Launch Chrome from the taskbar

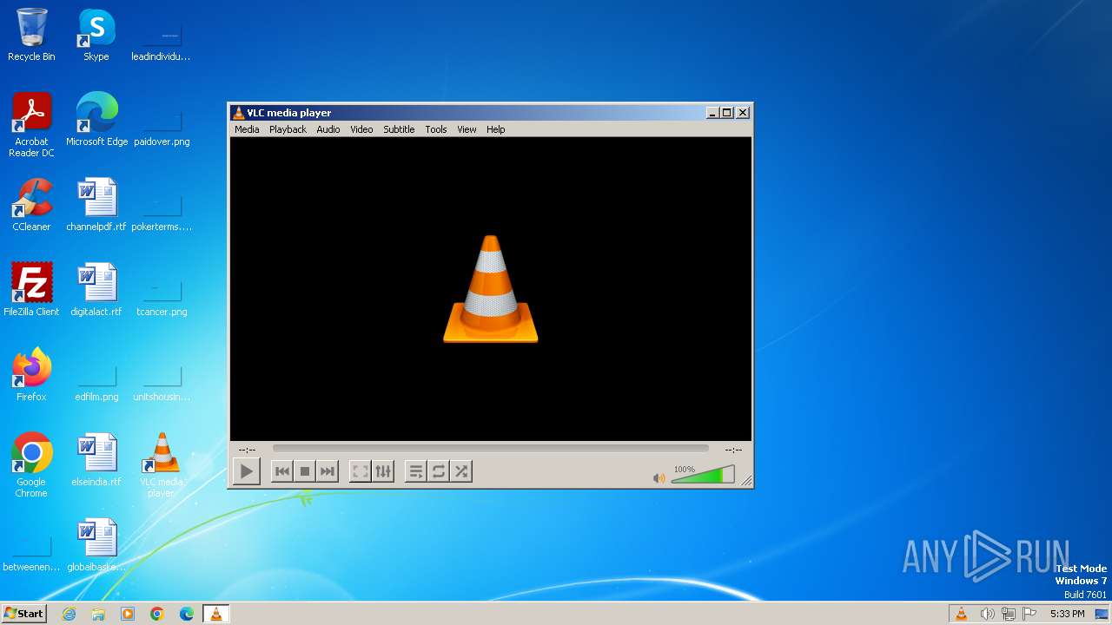point(157,614)
